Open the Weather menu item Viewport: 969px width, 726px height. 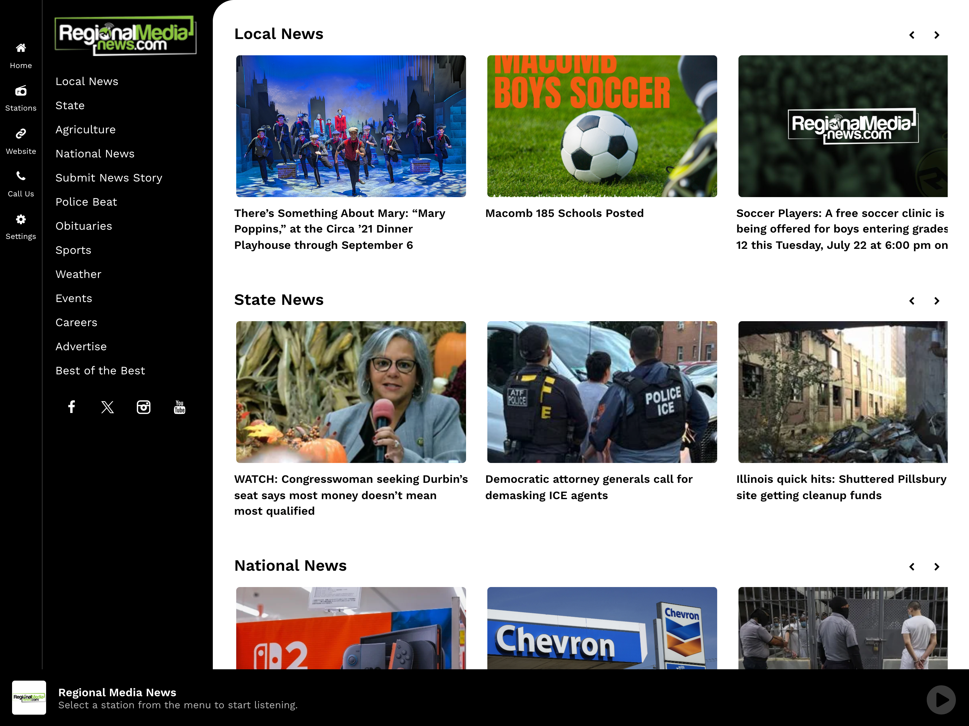[78, 274]
